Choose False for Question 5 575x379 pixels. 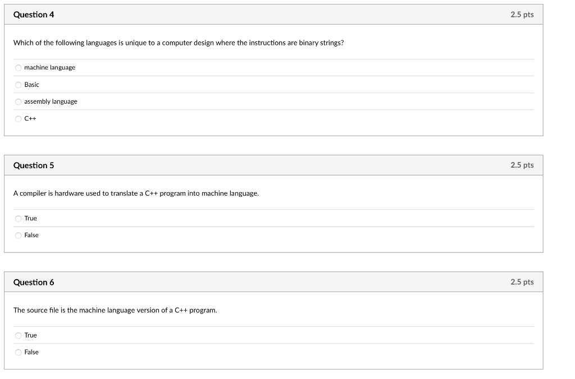tap(18, 235)
